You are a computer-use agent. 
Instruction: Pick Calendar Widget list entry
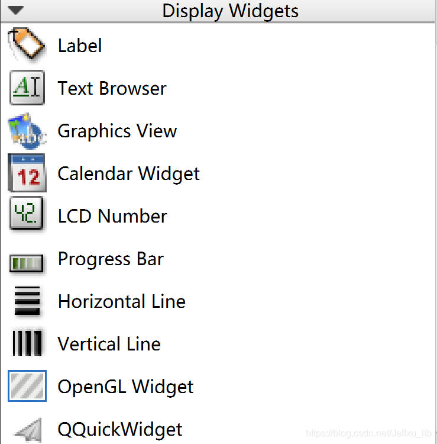pos(129,174)
